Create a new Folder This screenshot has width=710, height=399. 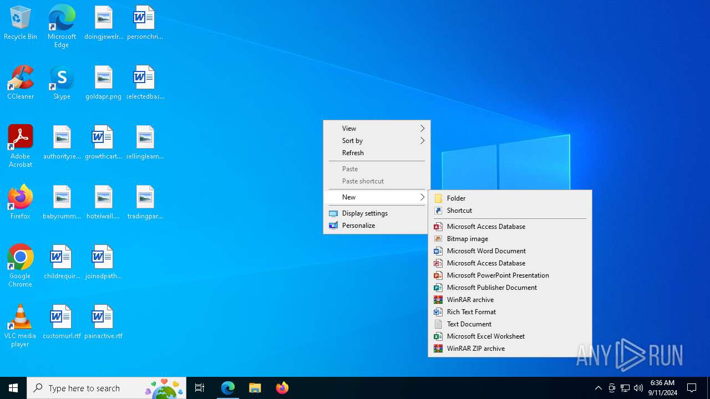[x=510, y=198]
